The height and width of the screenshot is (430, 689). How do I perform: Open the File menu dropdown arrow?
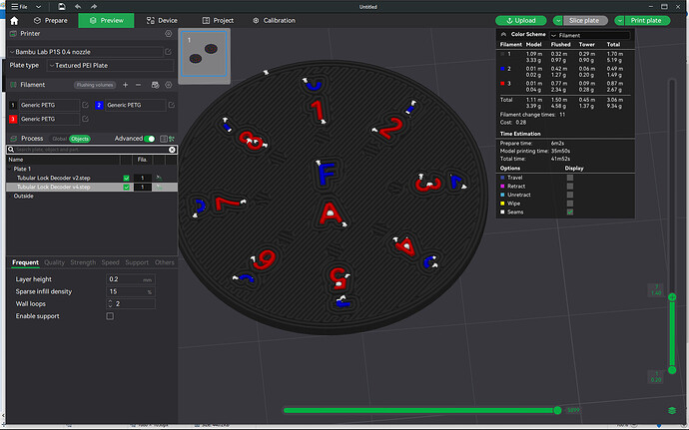coord(39,7)
